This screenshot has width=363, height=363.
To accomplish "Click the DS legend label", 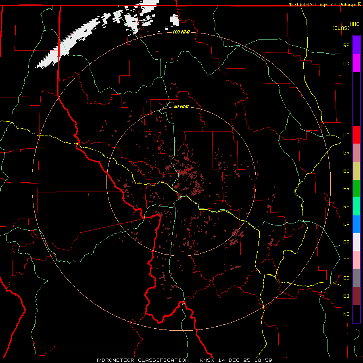I will (346, 242).
